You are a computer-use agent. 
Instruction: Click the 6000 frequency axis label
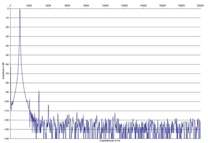coord(67,6)
